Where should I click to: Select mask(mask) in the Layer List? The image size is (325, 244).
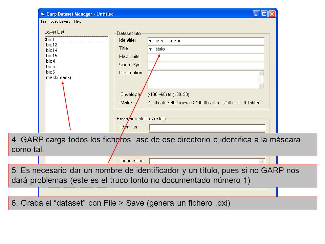pos(77,77)
